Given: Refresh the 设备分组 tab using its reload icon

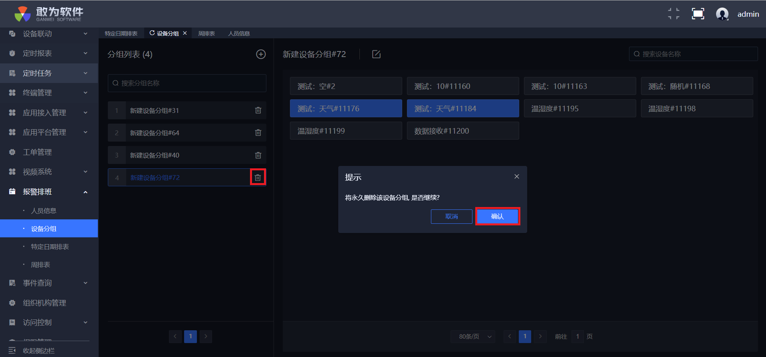Looking at the screenshot, I should (152, 33).
